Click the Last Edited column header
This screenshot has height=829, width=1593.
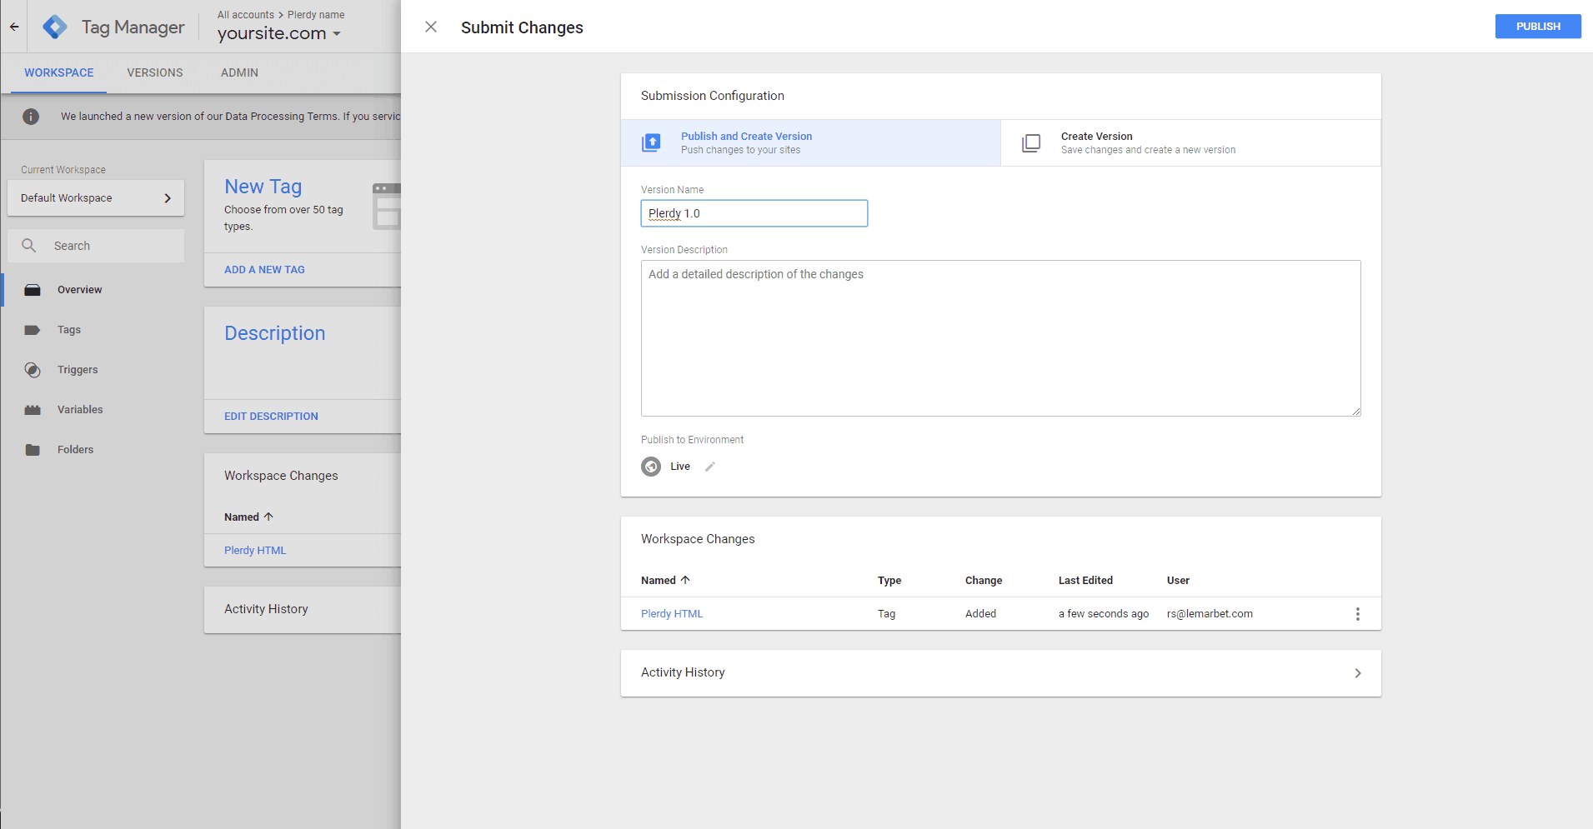(1085, 581)
